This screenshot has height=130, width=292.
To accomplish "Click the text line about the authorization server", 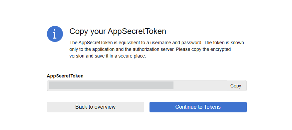I will pos(150,50).
